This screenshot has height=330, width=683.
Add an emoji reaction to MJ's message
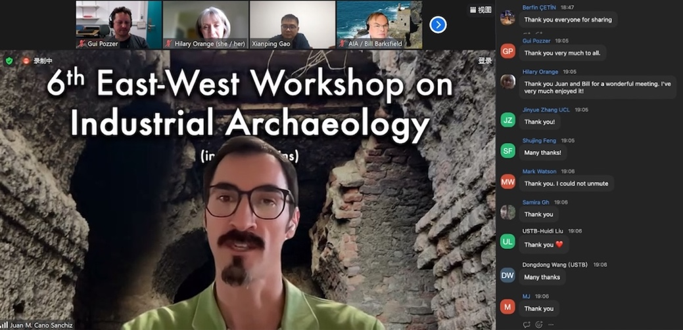539,324
